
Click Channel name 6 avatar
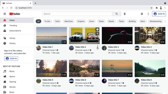point(71,81)
